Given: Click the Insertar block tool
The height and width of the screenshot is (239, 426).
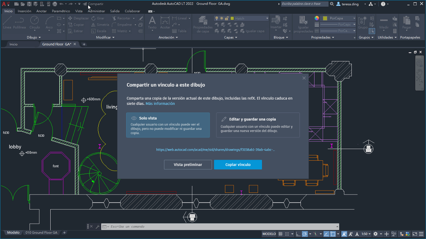Looking at the screenshot, I should [276, 23].
